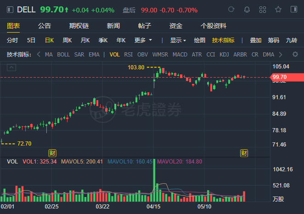Switch to the 图表 tab

(13, 26)
